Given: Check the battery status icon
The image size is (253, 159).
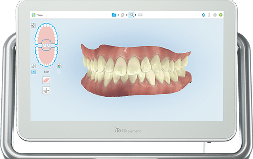Looking at the screenshot, I should [209, 15].
